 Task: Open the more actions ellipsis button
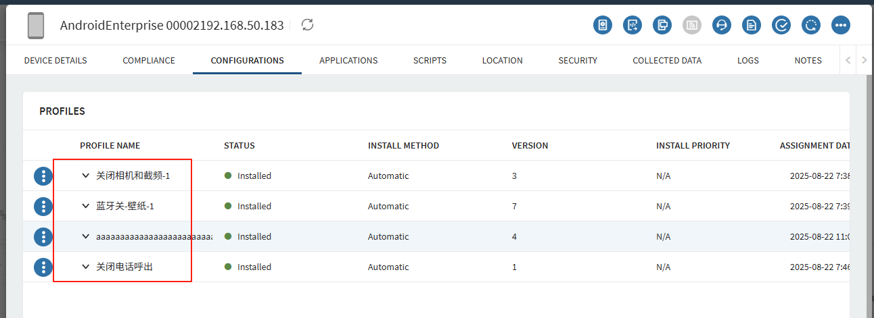tap(841, 25)
